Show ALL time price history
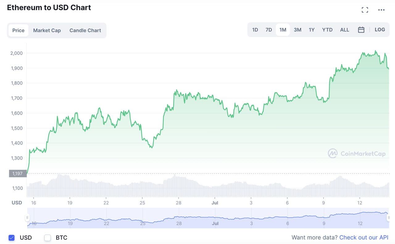This screenshot has height=244, width=395. (344, 30)
